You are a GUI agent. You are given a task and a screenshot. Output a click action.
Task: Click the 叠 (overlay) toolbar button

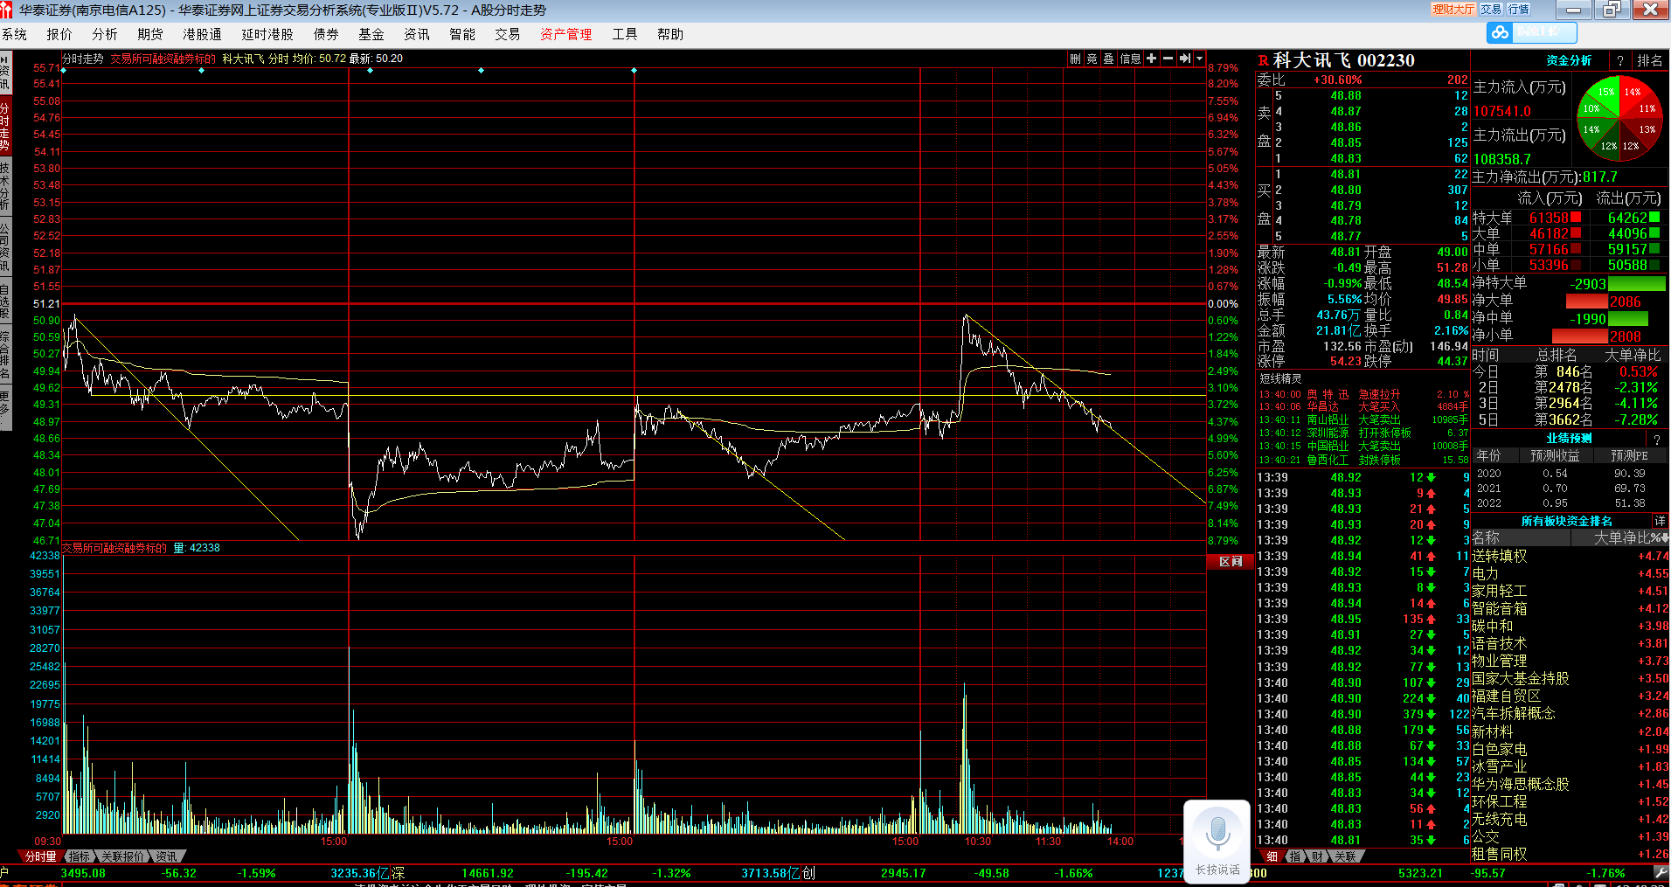(x=1108, y=59)
